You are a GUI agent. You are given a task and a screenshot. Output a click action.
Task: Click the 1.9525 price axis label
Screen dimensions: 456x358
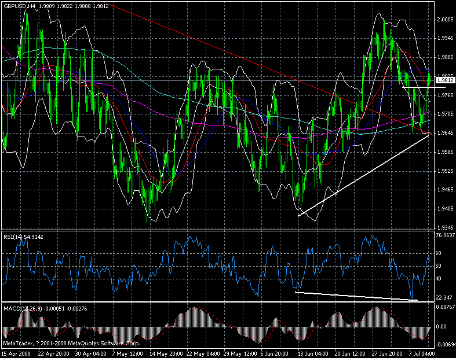[x=445, y=171]
